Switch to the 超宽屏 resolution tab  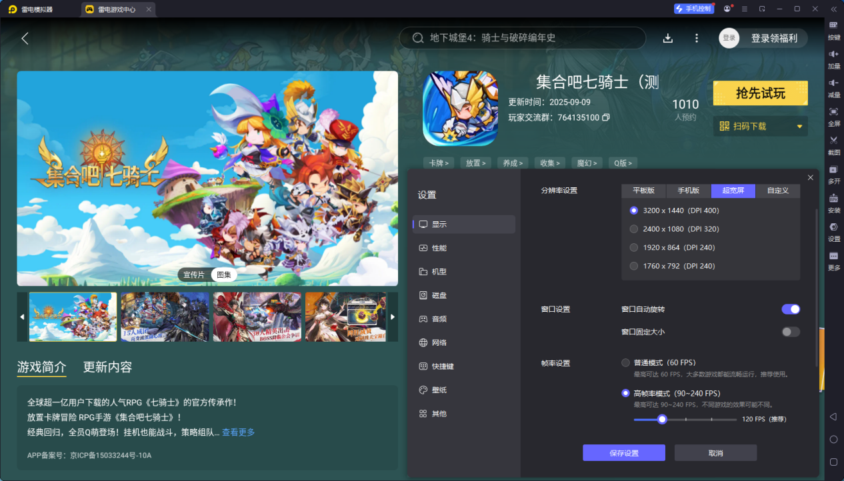pos(733,191)
